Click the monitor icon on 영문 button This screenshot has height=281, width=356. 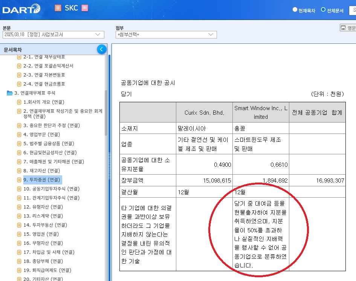[343, 28]
